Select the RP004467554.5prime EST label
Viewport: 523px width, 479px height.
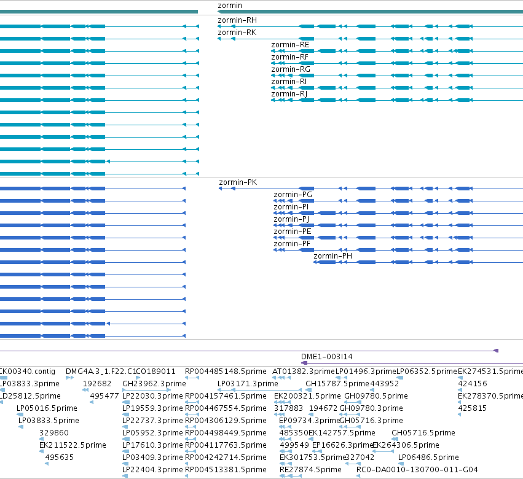point(226,408)
